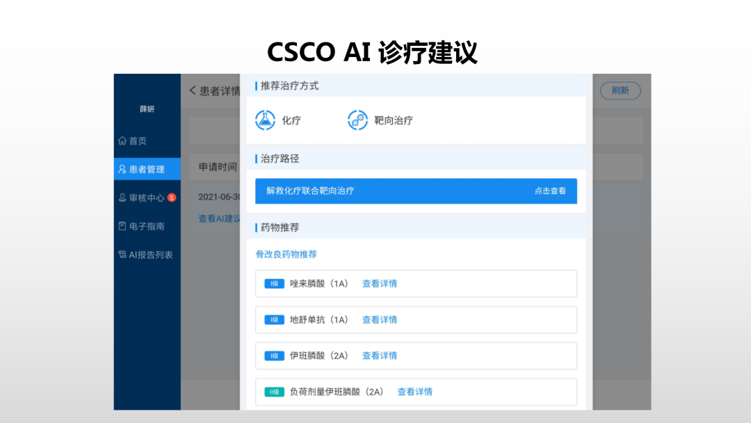This screenshot has height=423, width=751.
Task: View details for 唑来膦酸 (1A)
Action: (380, 283)
